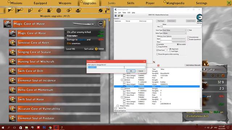Select the coin upgrades filter icon
The height and width of the screenshot is (130, 232).
69,10
